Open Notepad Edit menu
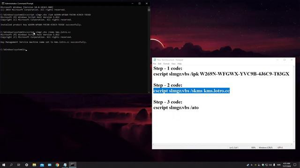The width and height of the screenshot is (300, 168). coord(159,64)
